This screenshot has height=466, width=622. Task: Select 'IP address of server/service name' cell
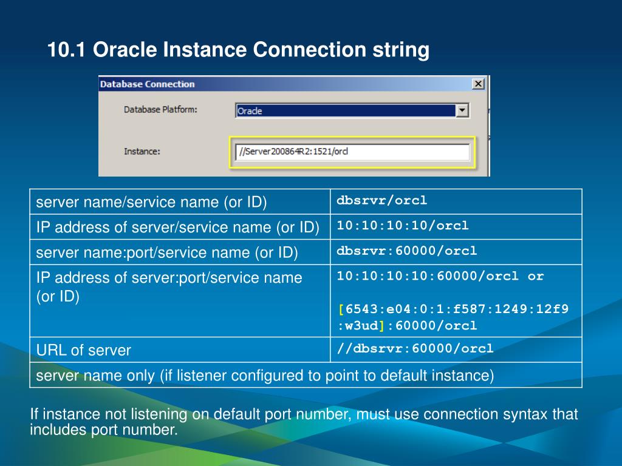point(180,227)
